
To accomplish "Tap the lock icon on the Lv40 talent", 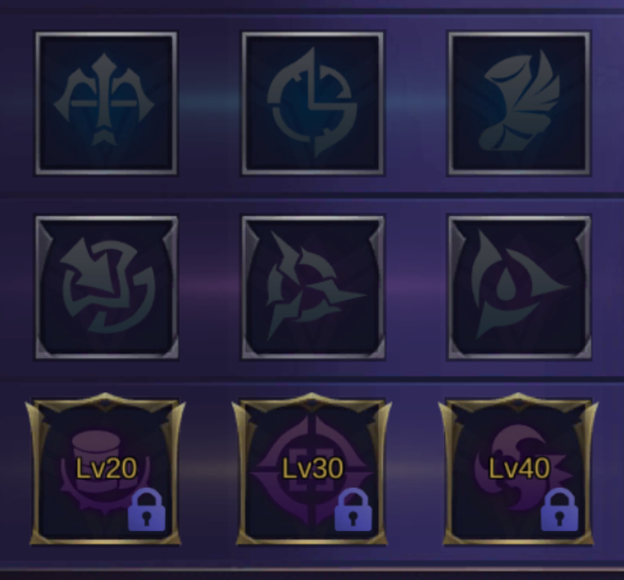I will click(559, 510).
